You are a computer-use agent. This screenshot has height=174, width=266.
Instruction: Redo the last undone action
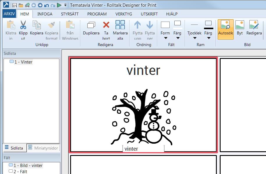[x=53, y=6]
